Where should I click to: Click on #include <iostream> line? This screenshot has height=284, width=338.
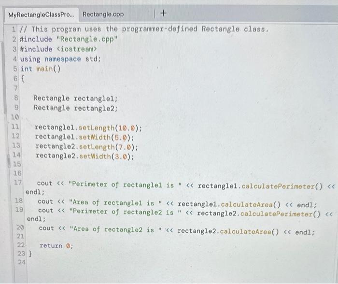(58, 49)
